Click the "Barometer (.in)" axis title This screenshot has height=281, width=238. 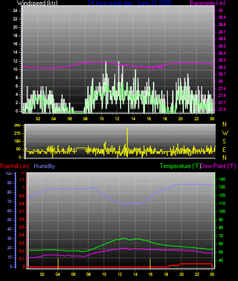point(207,3)
